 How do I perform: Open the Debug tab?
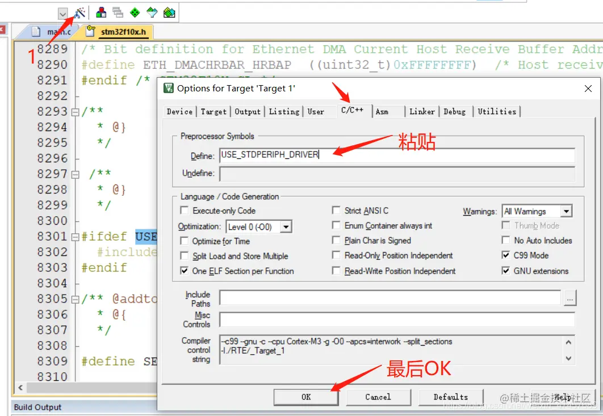tap(455, 111)
